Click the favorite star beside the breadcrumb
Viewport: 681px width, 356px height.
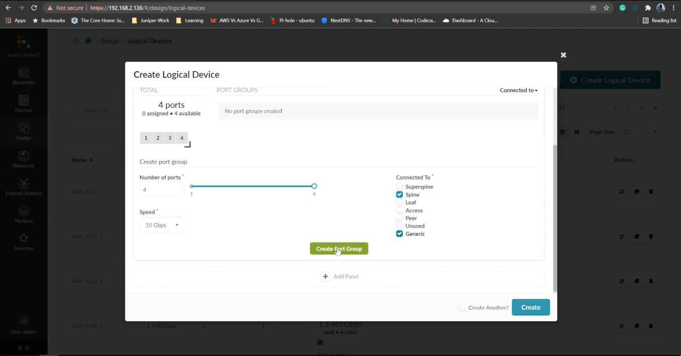click(x=75, y=41)
